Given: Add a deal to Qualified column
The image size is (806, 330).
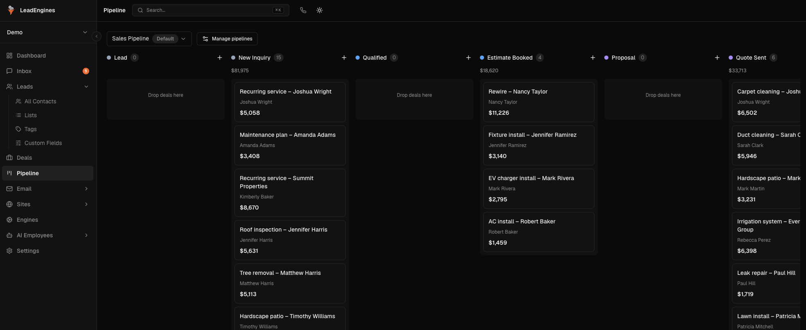Looking at the screenshot, I should [x=468, y=58].
